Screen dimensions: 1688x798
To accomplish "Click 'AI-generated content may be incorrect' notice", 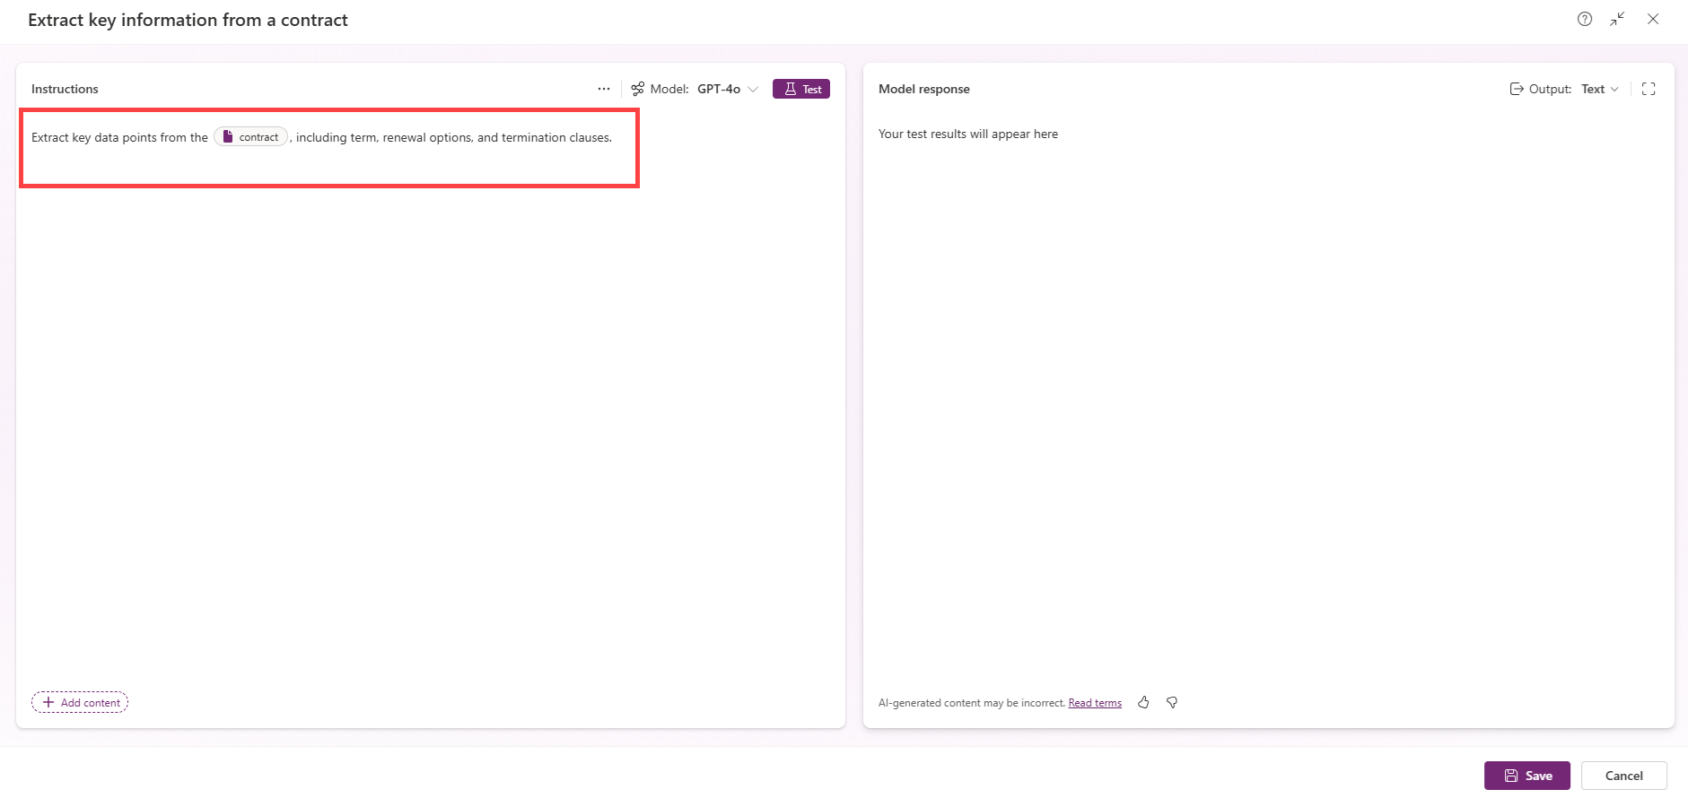I will pos(972,703).
